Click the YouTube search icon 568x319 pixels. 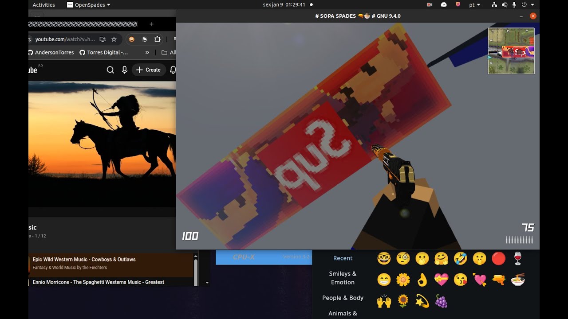click(x=110, y=70)
